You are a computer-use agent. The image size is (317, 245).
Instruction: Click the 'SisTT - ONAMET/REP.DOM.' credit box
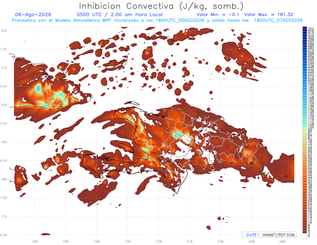click(269, 235)
